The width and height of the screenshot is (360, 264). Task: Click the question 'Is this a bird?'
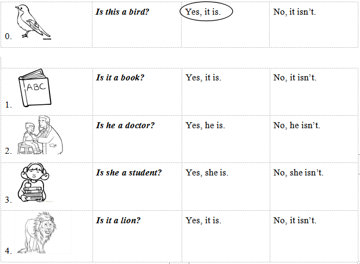tap(122, 12)
